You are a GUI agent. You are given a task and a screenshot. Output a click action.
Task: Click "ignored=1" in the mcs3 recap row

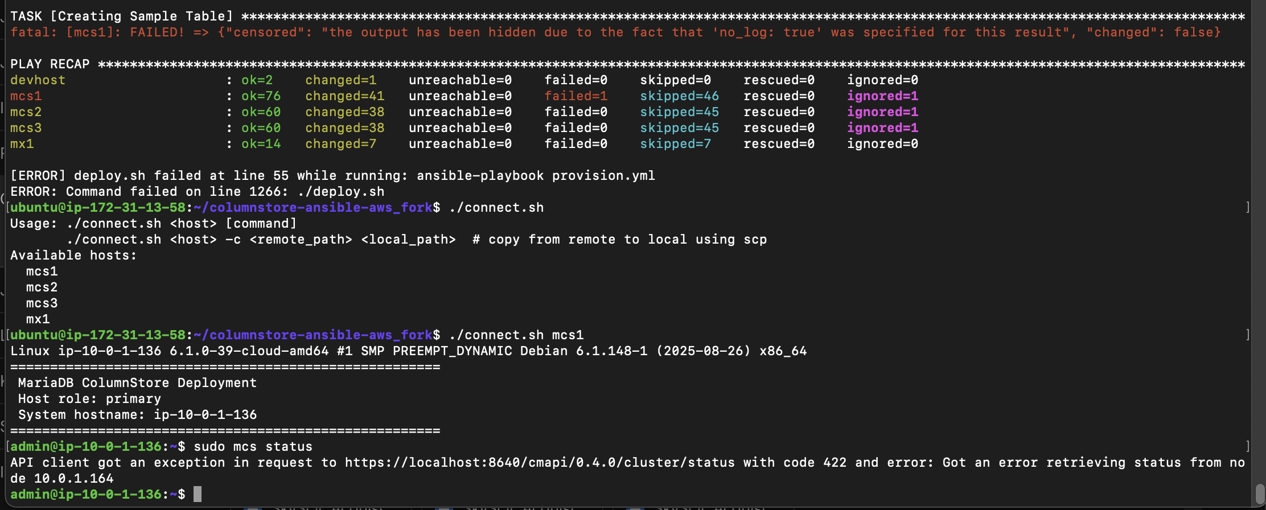(882, 128)
